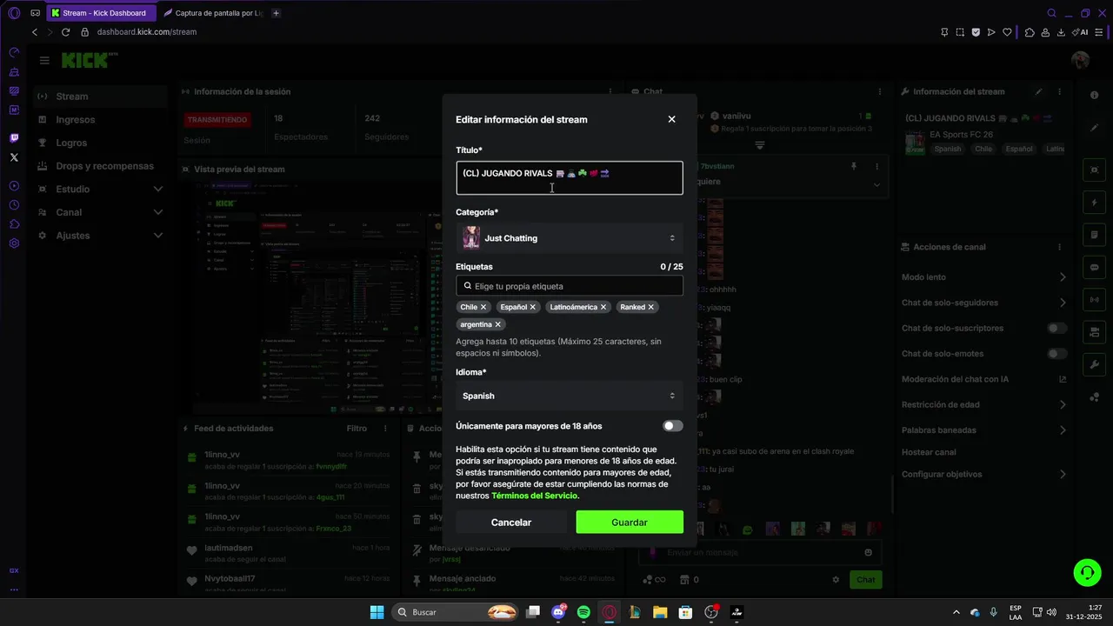Screen dimensions: 1113x626
Task: Remove the Ranked tag
Action: click(650, 307)
